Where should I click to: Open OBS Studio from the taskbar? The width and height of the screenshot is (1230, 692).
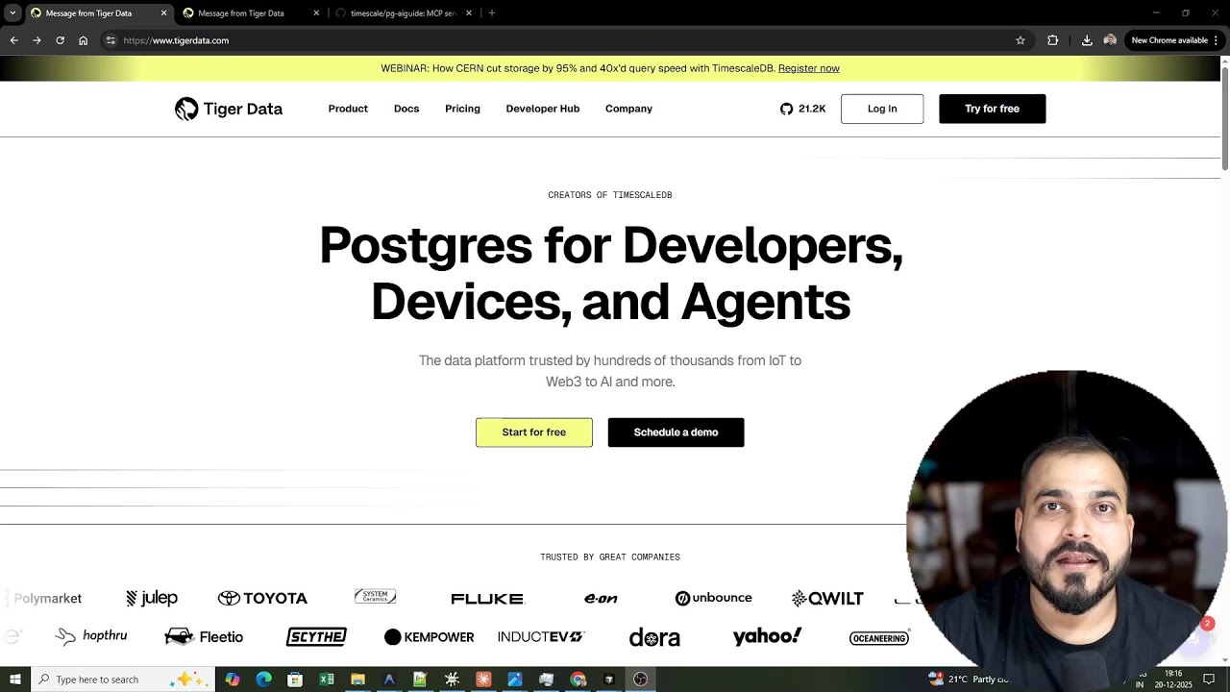coord(641,680)
